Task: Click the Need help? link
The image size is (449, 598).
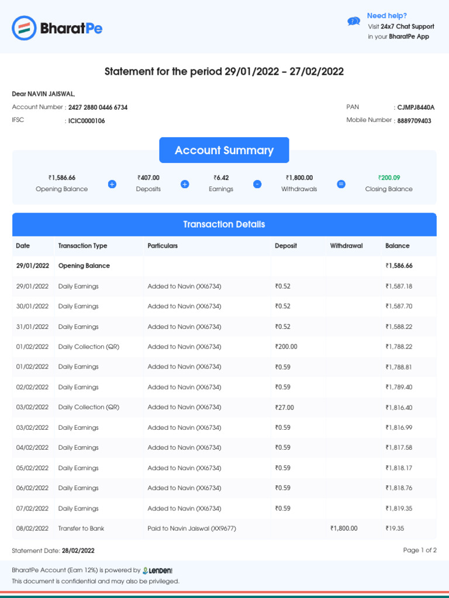Action: (x=387, y=16)
